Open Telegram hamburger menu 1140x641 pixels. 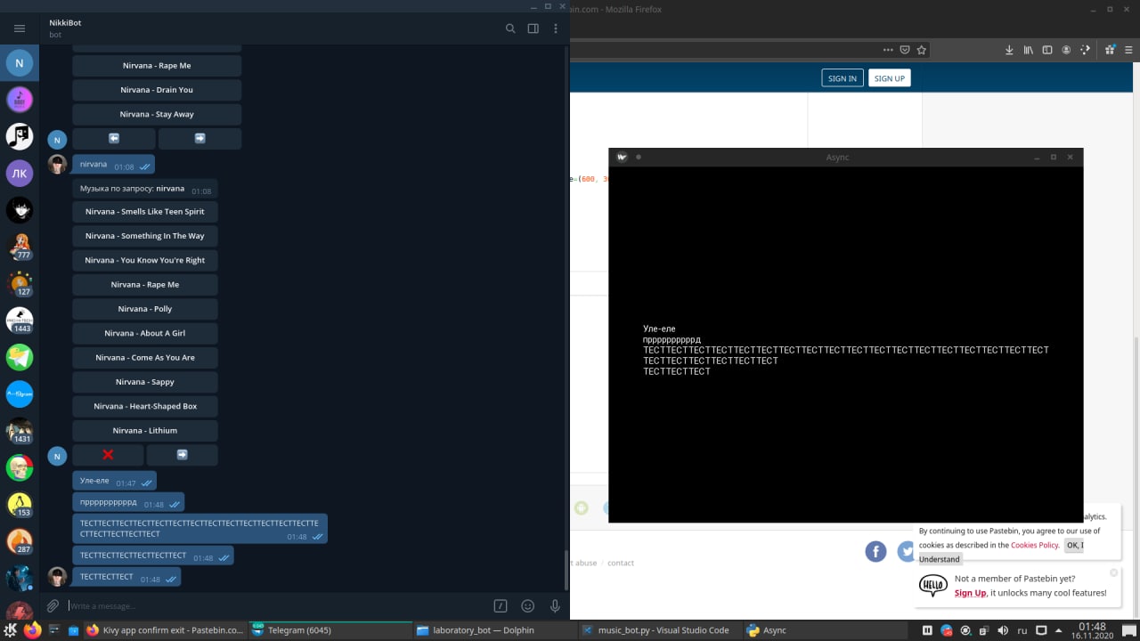coord(20,28)
